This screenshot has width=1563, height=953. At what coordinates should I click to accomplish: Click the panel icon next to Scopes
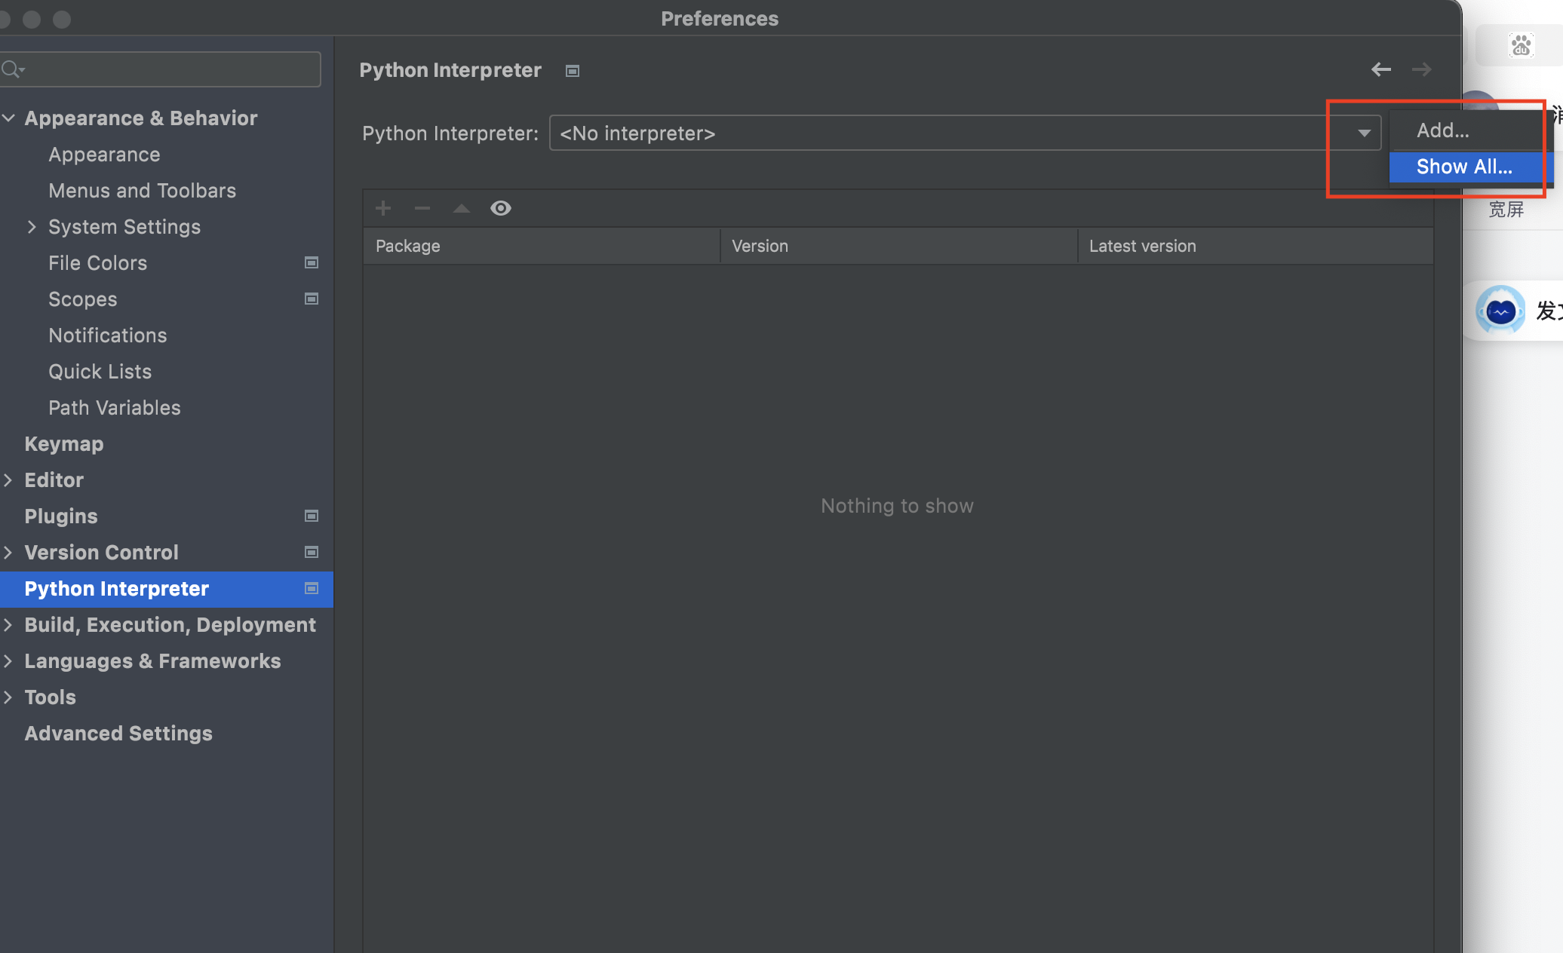pos(311,299)
